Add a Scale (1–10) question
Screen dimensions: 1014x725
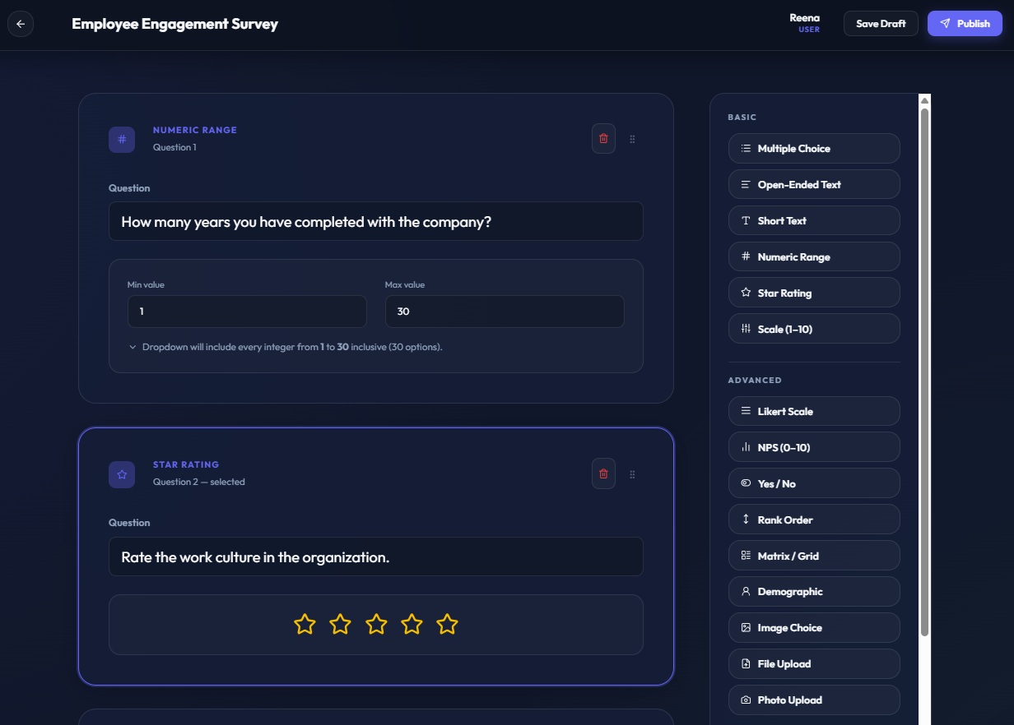(814, 329)
